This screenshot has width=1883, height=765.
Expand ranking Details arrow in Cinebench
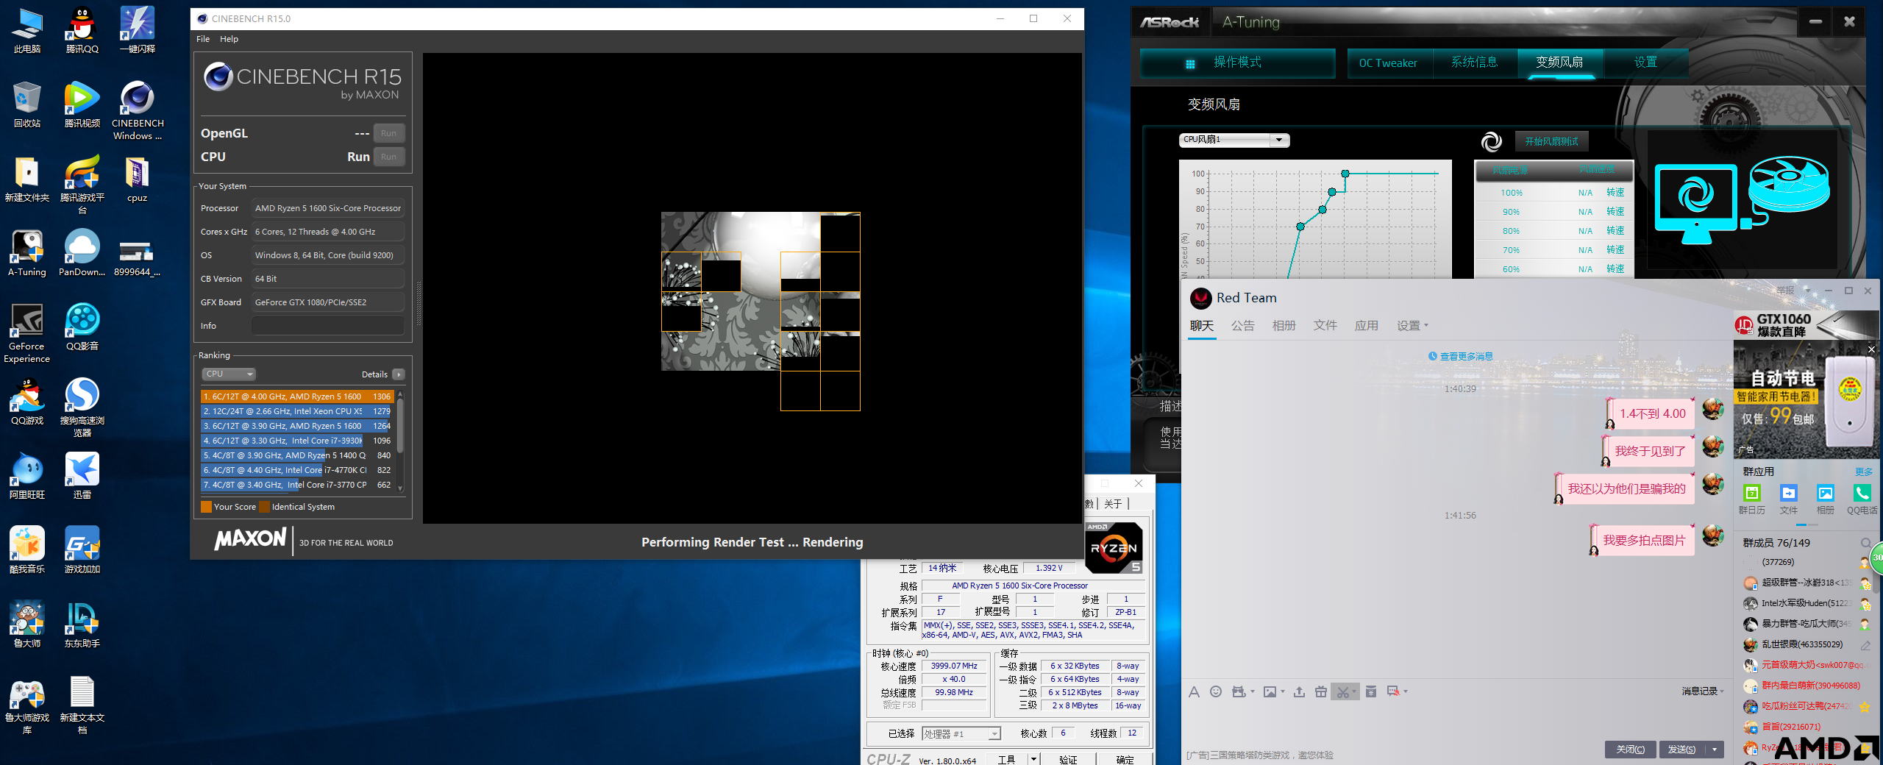pyautogui.click(x=399, y=374)
